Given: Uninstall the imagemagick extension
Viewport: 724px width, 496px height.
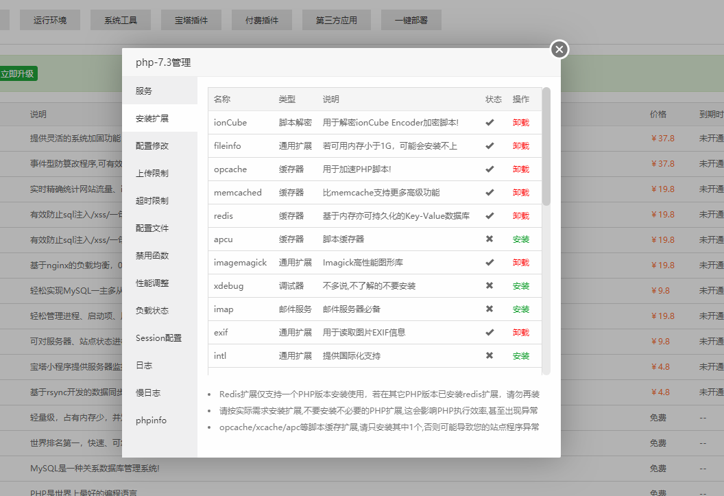Looking at the screenshot, I should (x=521, y=262).
